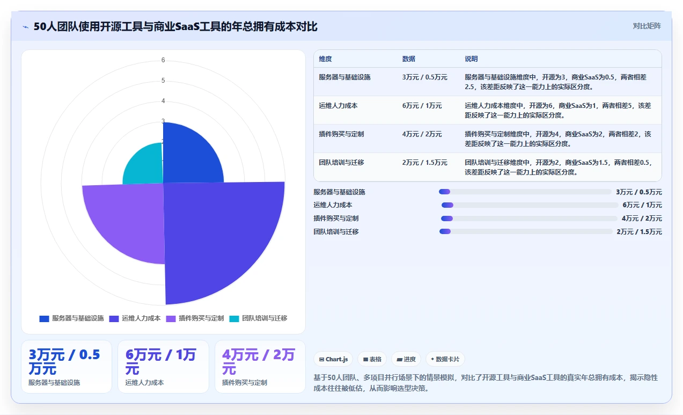Viewport: 683px width, 415px height.
Task: Click table cell 4万元 / 2万元
Action: click(422, 134)
